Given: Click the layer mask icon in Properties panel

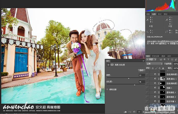Looking at the screenshot, I should (112, 65).
